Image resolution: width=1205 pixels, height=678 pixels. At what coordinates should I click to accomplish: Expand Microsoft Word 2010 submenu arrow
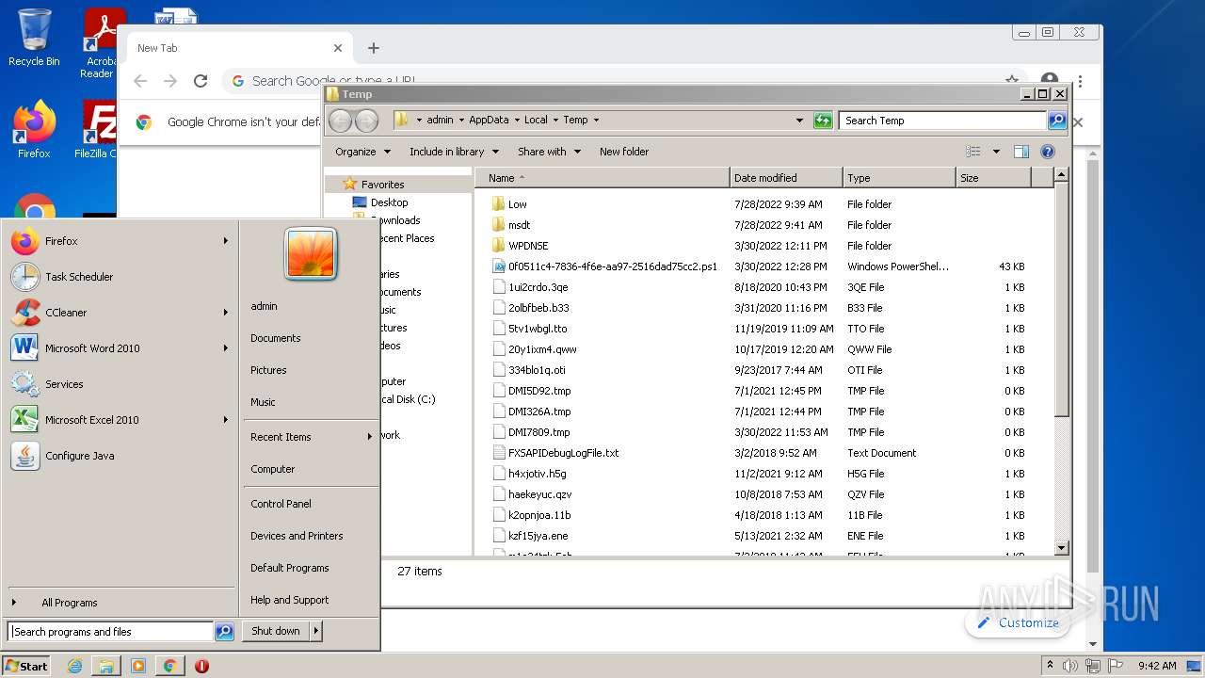pos(226,348)
